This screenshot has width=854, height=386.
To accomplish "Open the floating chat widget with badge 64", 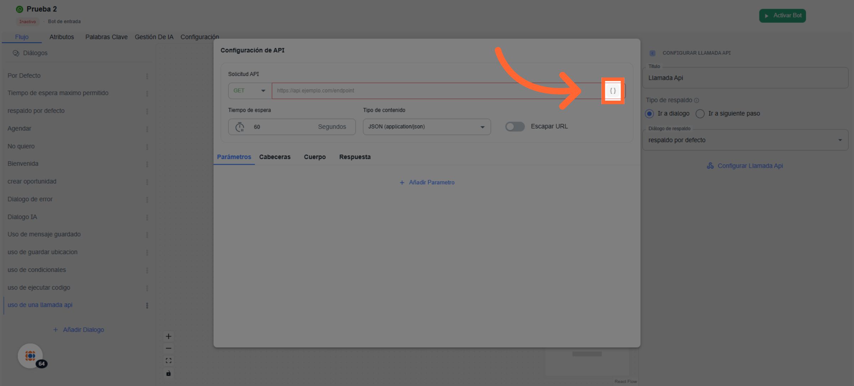I will coord(31,355).
